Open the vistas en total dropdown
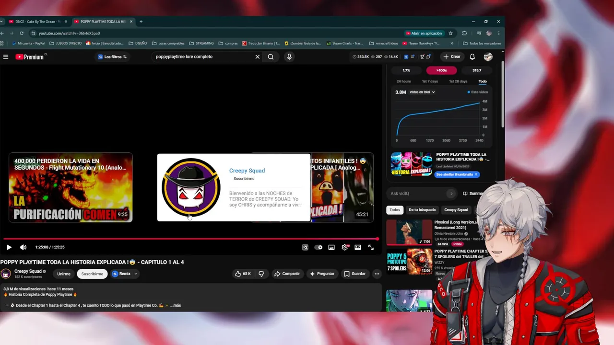This screenshot has height=345, width=614. click(x=422, y=92)
